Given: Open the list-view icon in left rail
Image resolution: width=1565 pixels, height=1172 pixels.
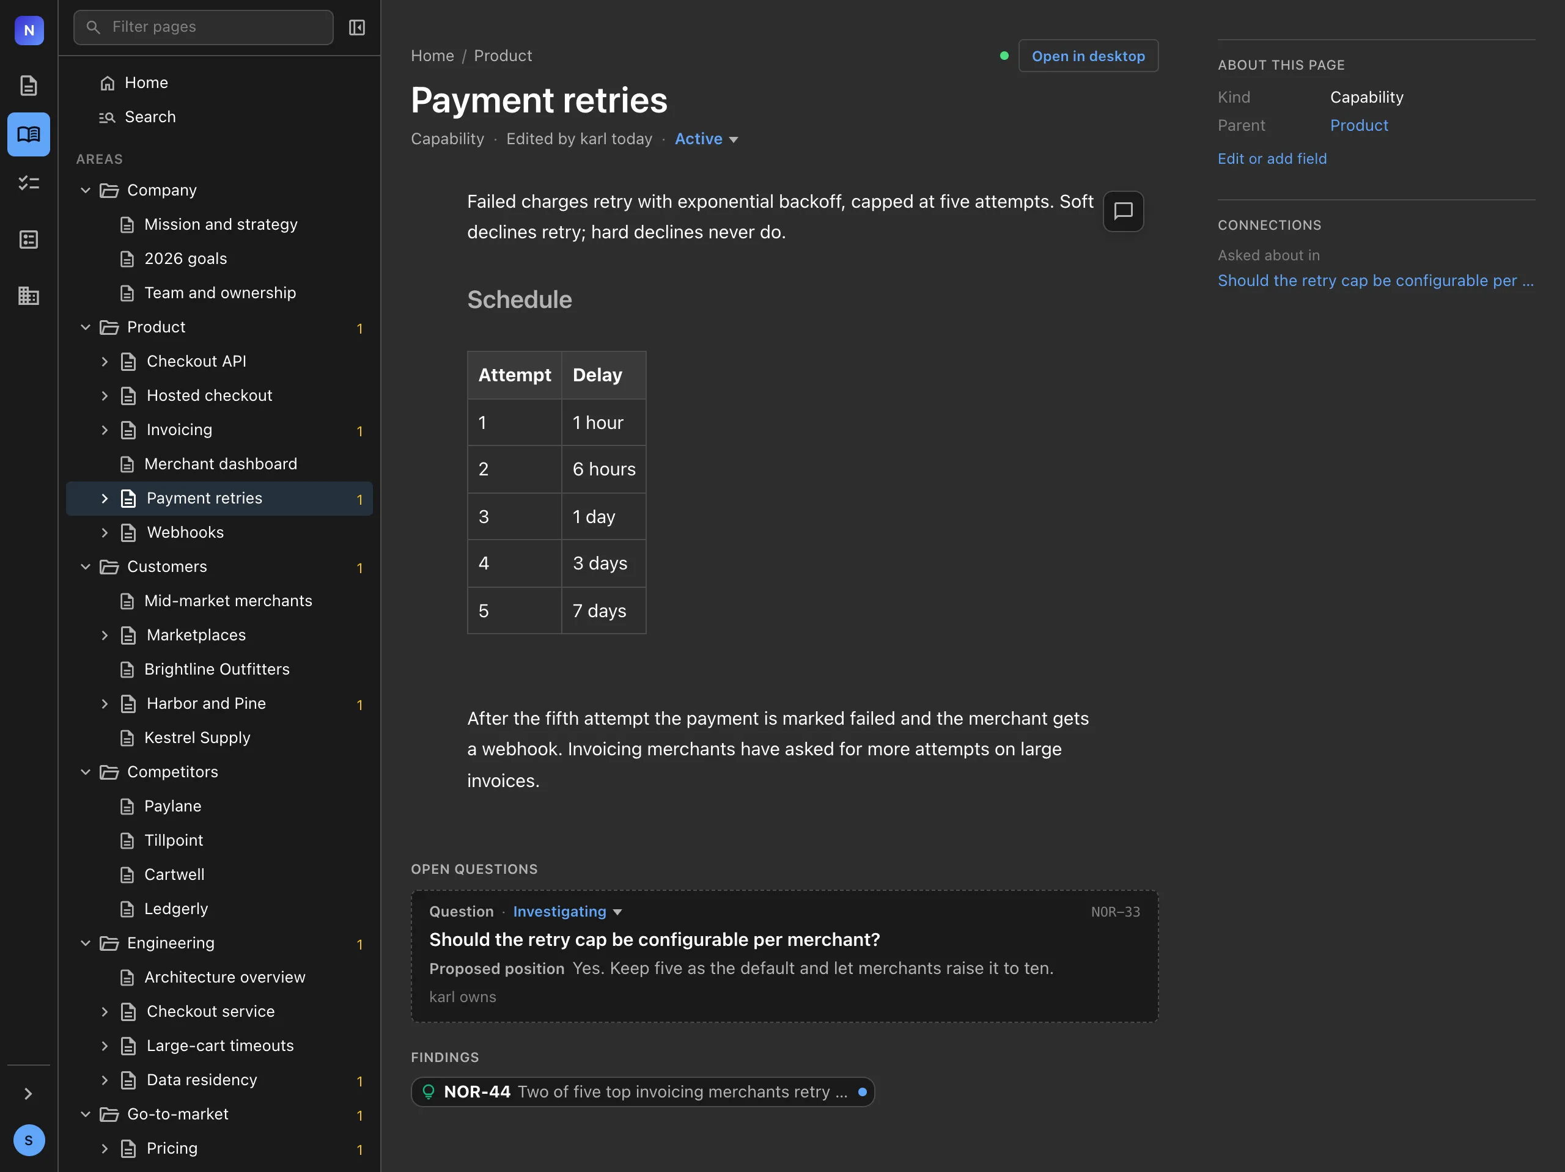Looking at the screenshot, I should [29, 240].
